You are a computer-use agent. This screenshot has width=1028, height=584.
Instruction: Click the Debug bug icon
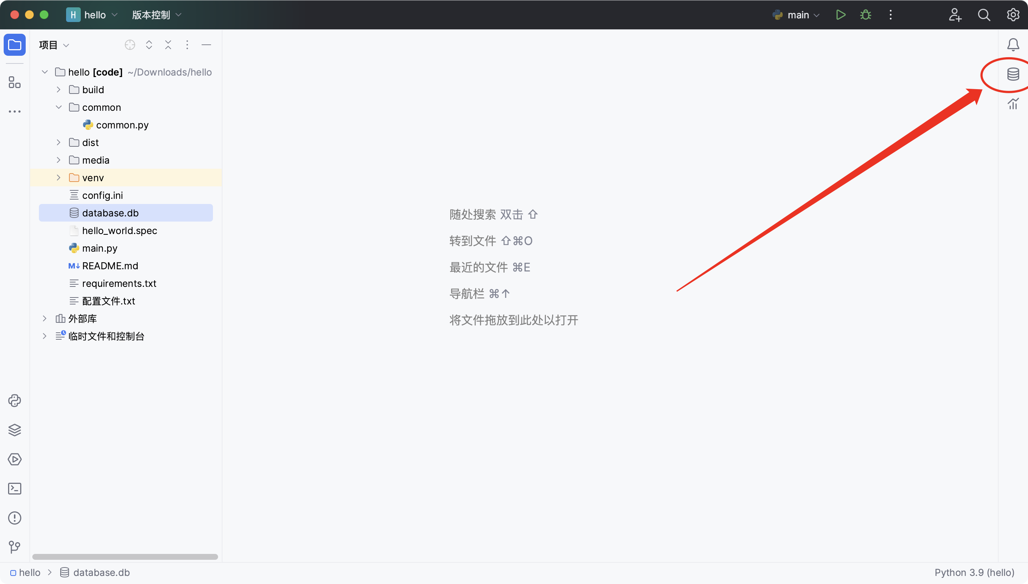pyautogui.click(x=865, y=15)
